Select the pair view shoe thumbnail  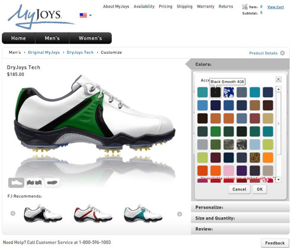(34, 182)
